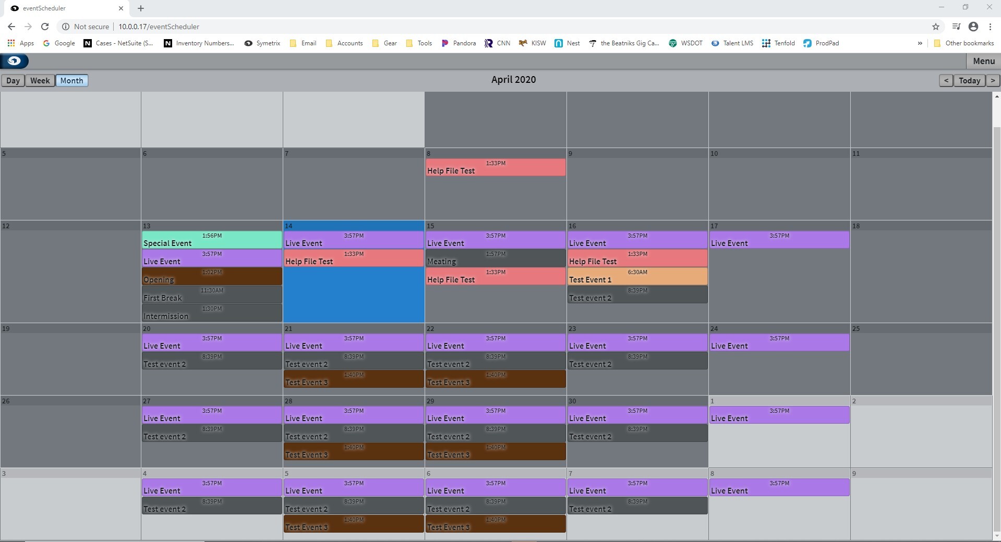Click the Symetrix logo icon in app header
The width and height of the screenshot is (1001, 542).
click(x=15, y=61)
